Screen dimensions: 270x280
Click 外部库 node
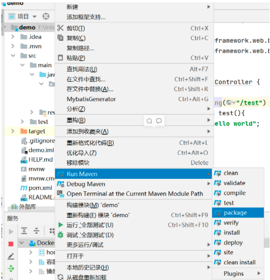point(27,207)
